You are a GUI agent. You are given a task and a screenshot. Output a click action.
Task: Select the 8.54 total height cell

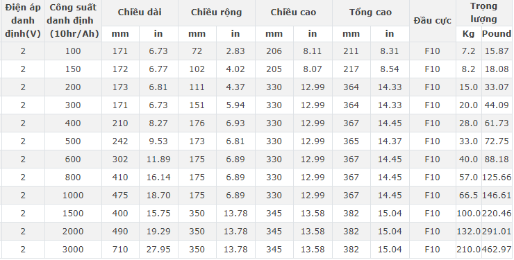coord(390,69)
